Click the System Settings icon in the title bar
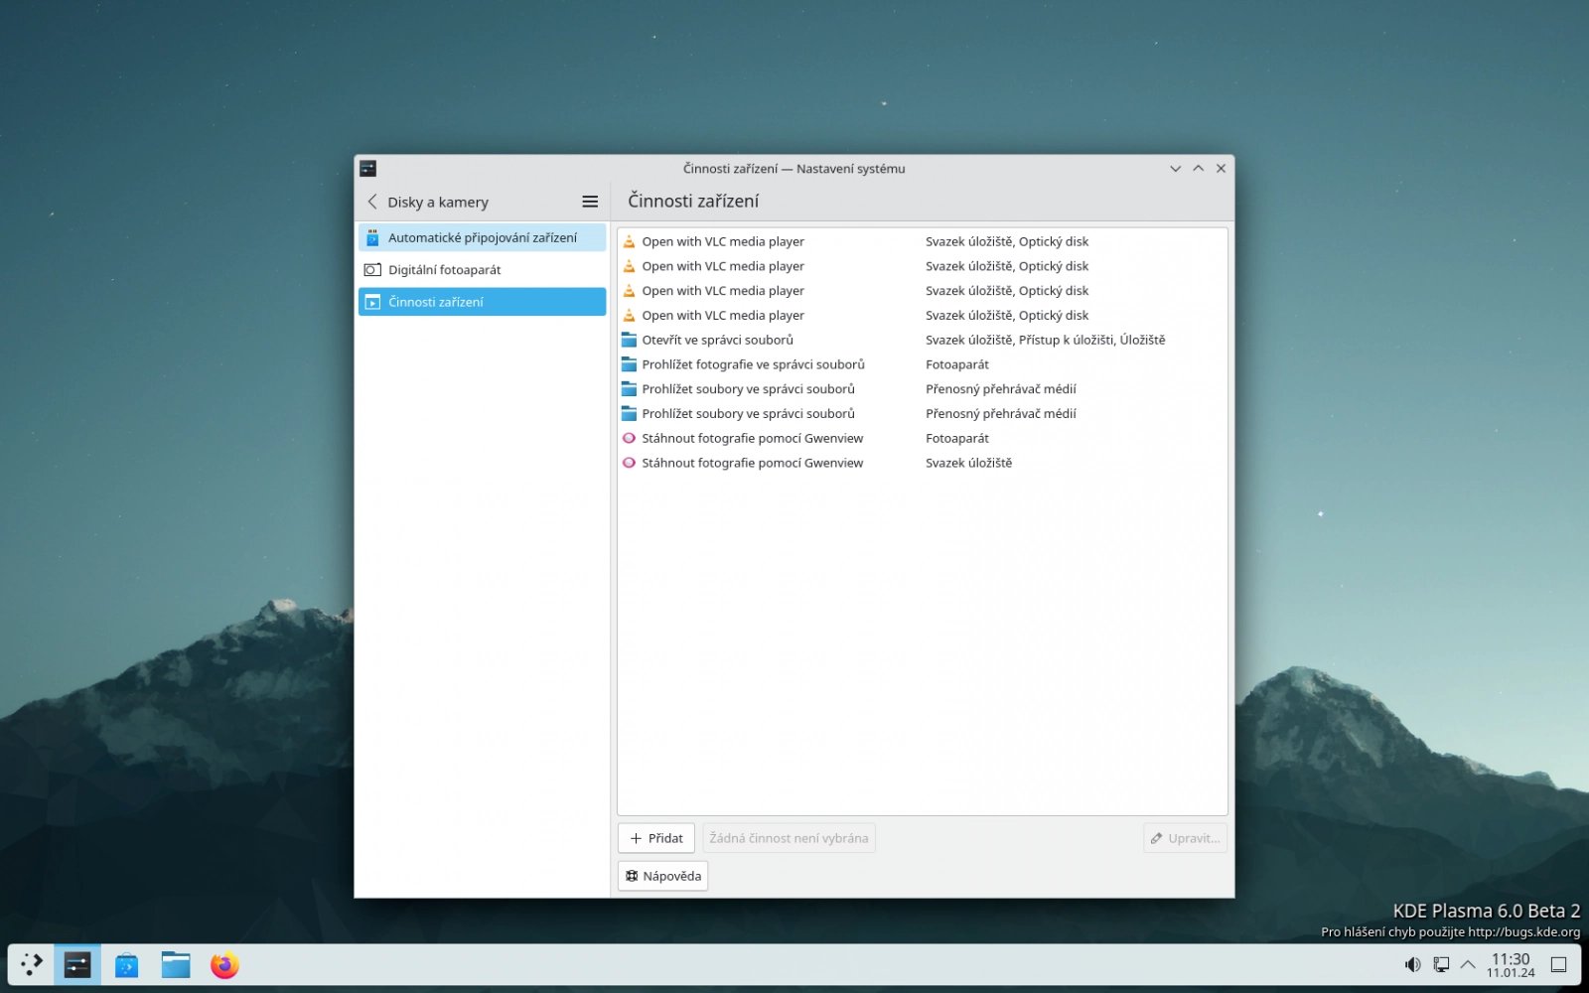 click(x=368, y=169)
